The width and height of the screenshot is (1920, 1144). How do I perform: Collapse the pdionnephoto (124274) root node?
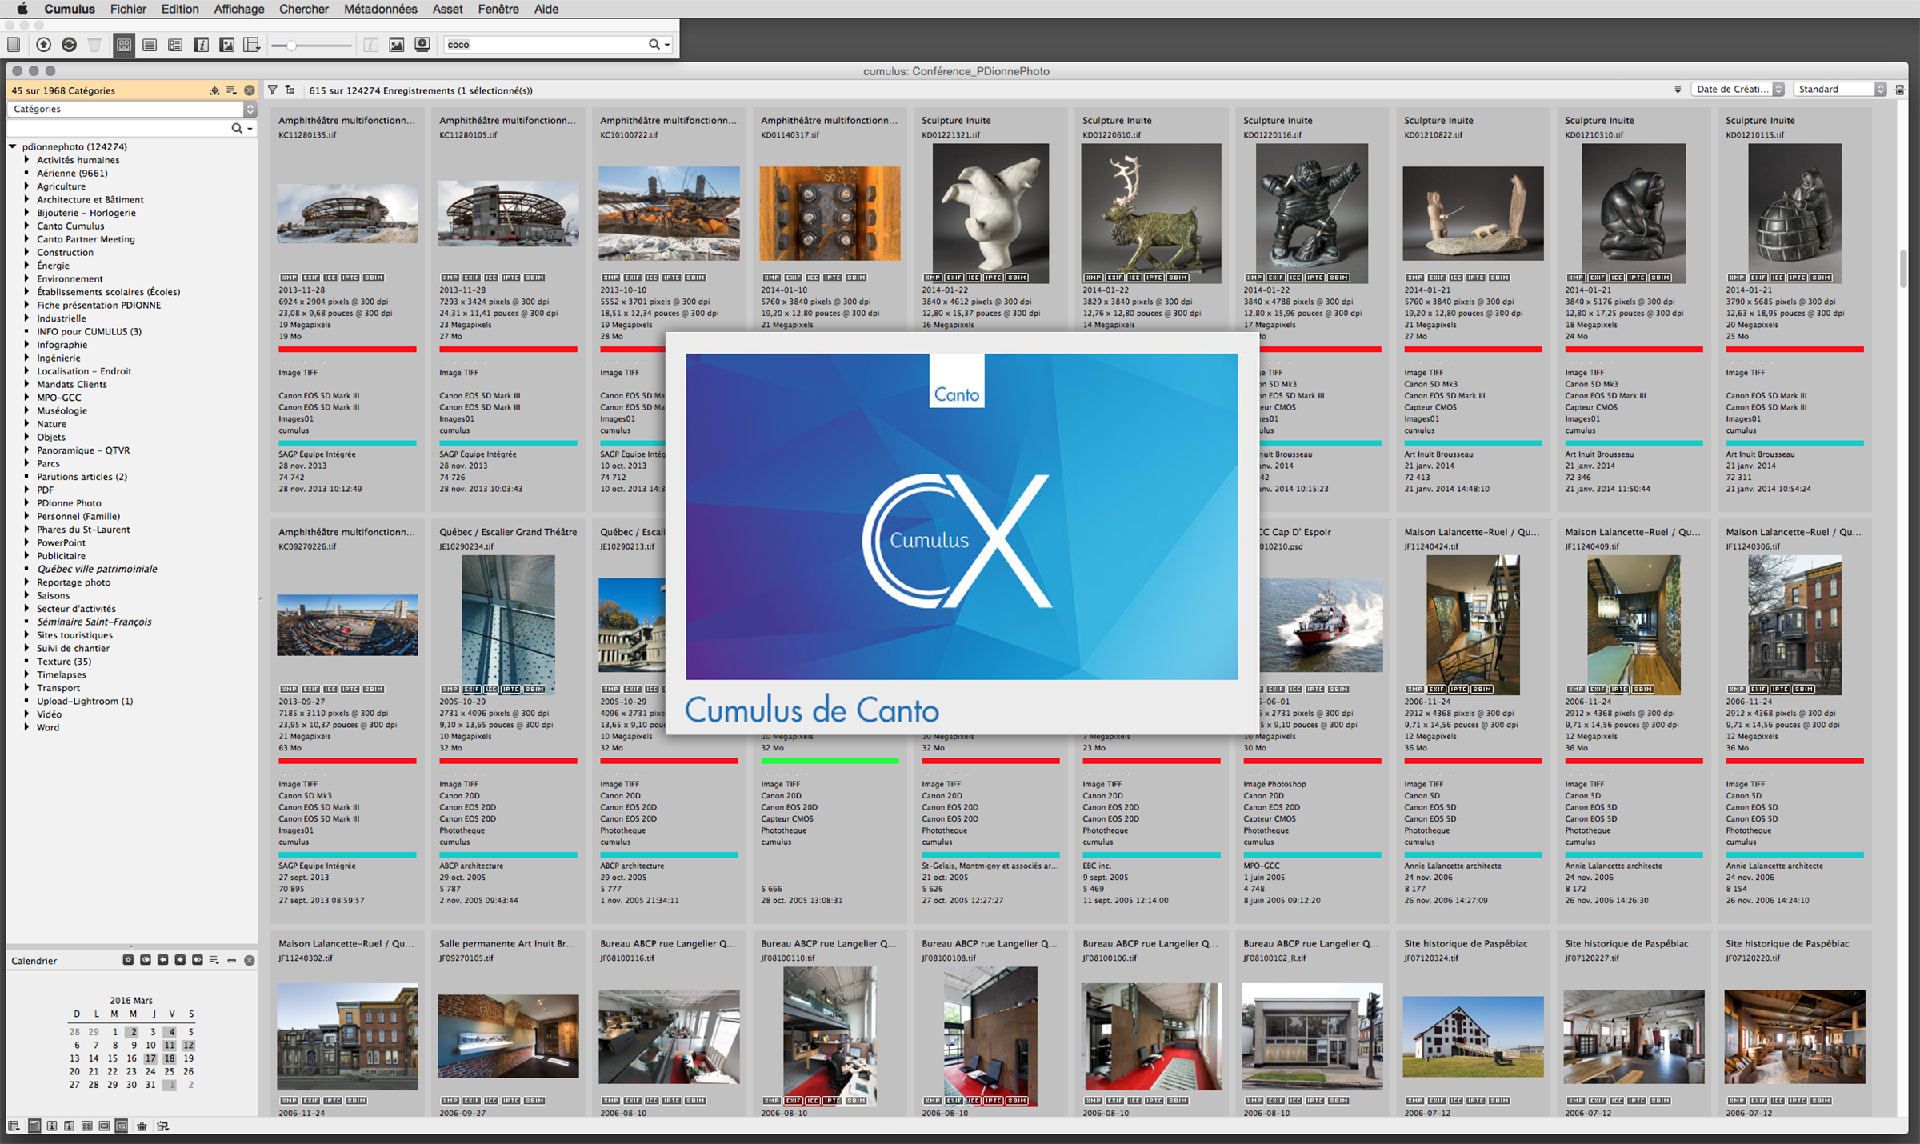click(13, 146)
